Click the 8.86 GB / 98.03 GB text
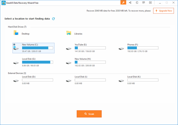 tap(30, 66)
